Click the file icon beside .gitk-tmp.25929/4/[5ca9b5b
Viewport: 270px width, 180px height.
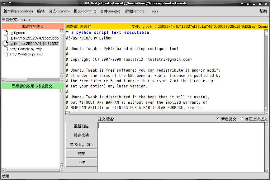6,38
